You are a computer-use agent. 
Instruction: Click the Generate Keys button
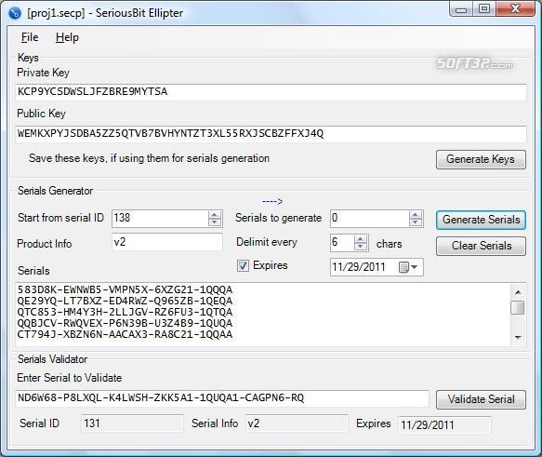pos(481,159)
